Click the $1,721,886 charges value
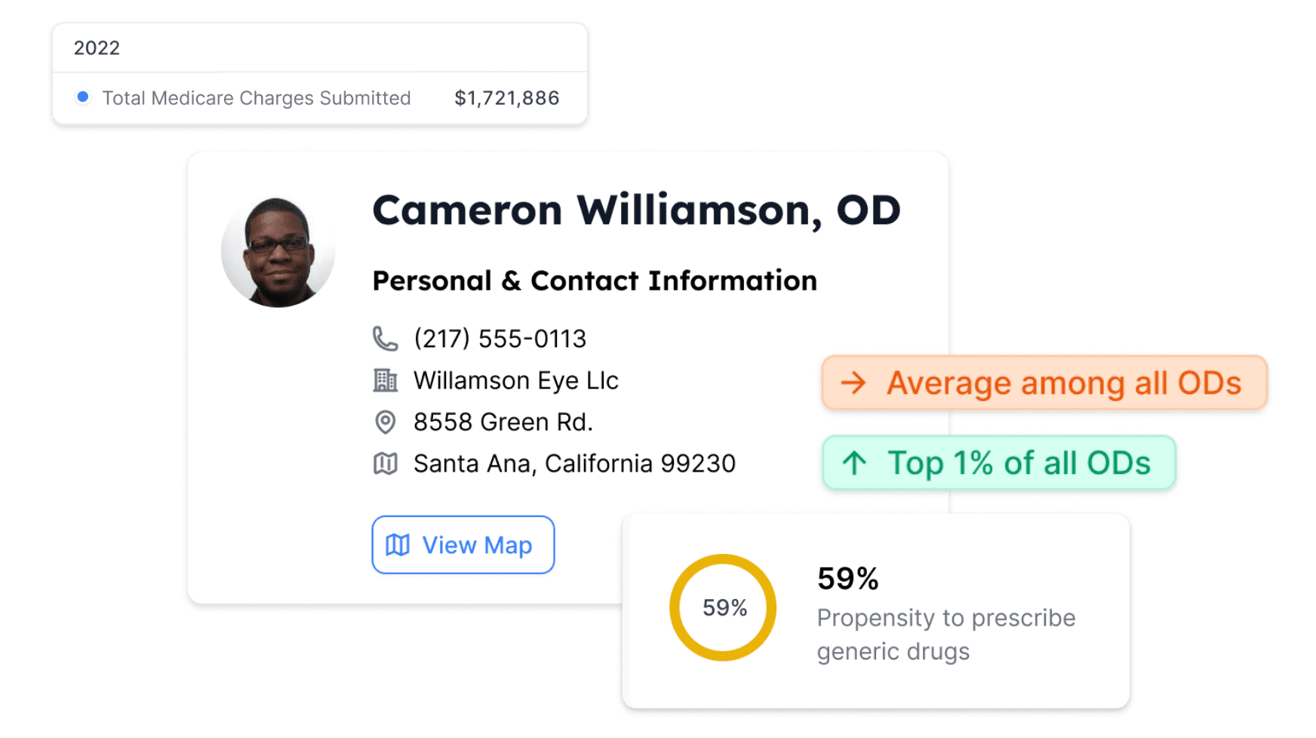 click(506, 98)
